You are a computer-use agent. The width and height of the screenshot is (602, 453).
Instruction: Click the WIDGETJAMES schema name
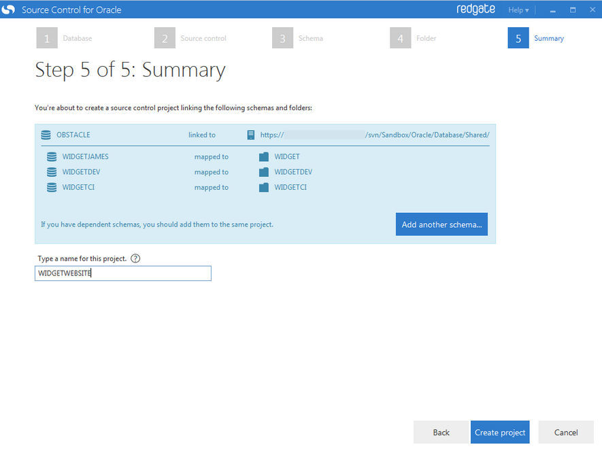[85, 156]
